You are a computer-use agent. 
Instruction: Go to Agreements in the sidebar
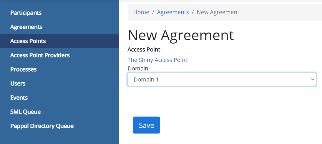point(26,27)
